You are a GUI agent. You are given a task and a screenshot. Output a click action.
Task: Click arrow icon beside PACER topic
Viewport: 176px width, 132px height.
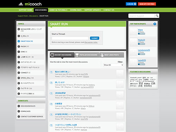click(19, 46)
